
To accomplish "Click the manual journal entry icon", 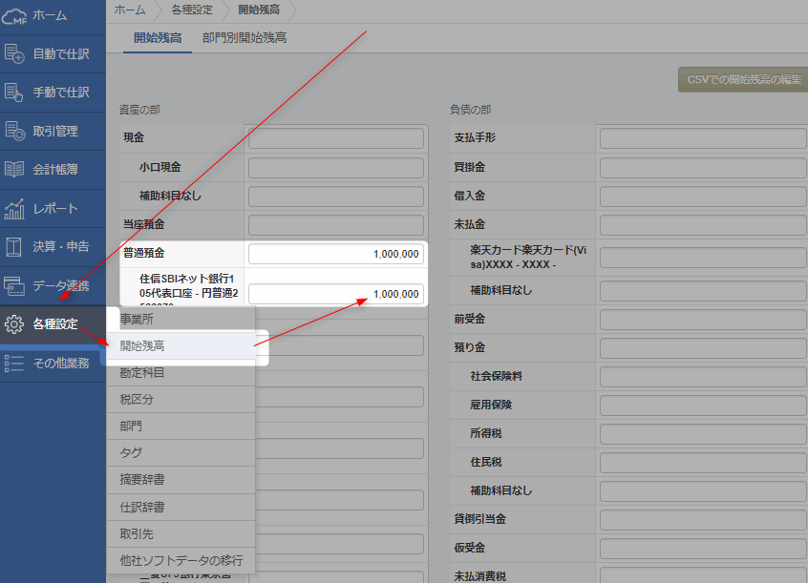I will click(x=14, y=93).
